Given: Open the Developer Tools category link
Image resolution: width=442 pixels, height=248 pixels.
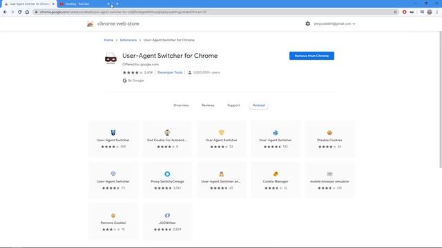Looking at the screenshot, I should point(170,72).
